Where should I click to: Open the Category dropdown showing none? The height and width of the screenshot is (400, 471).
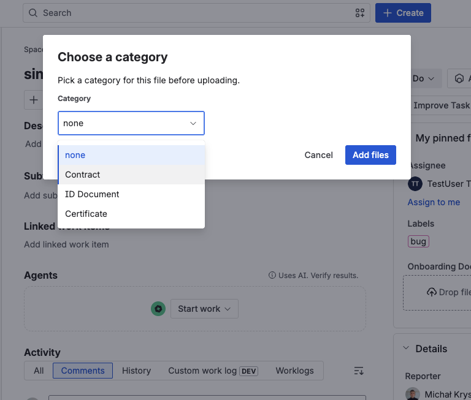point(131,123)
